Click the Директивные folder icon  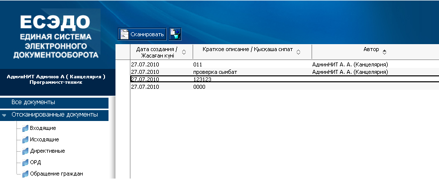25,151
